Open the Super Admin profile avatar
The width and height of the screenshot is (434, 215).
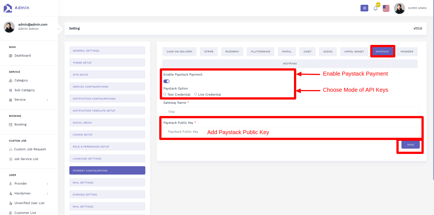pyautogui.click(x=399, y=8)
